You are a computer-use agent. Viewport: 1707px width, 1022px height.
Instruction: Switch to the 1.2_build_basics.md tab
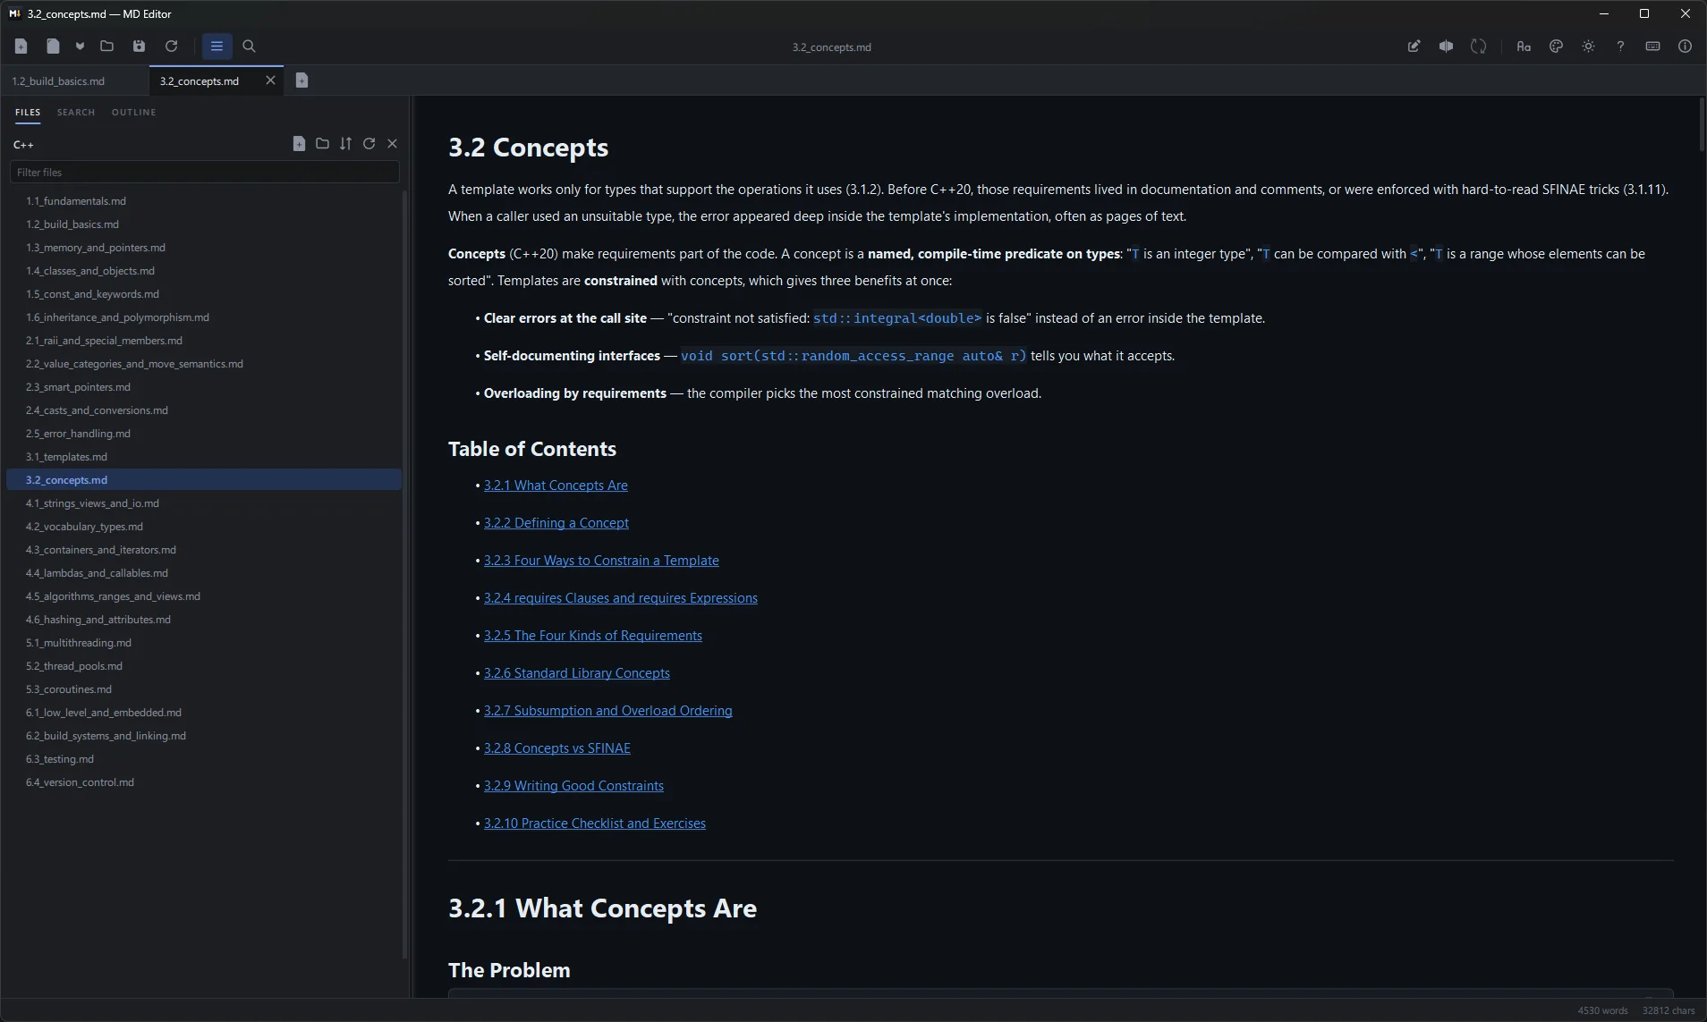[58, 81]
